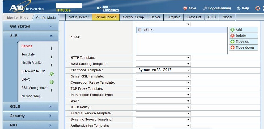Click green plus icon beside aFleX sidebar item
The height and width of the screenshot is (129, 264).
pos(52,82)
